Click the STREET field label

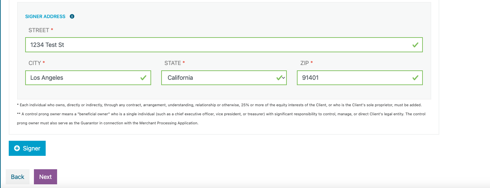pos(39,30)
